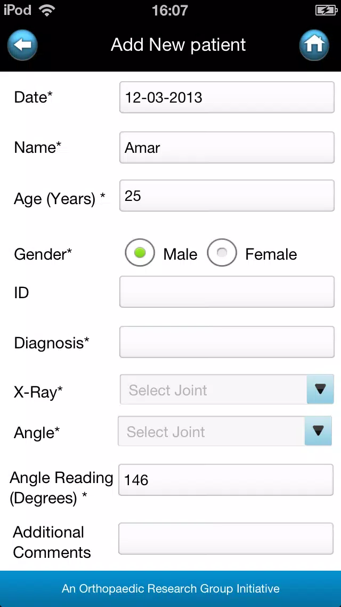Tap the back arrow icon

pos(22,45)
